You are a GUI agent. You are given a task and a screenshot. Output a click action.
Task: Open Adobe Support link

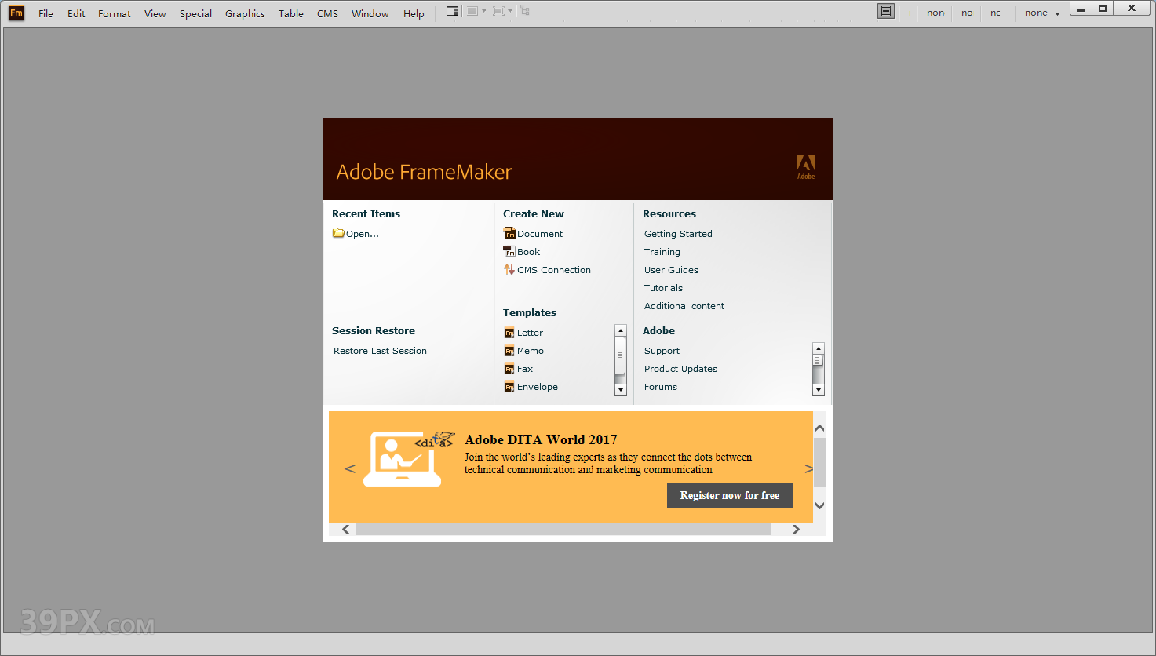point(662,351)
